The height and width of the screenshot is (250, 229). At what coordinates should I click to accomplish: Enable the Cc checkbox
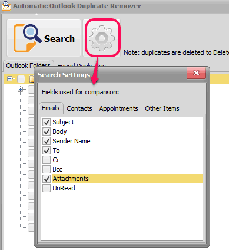pos(47,160)
